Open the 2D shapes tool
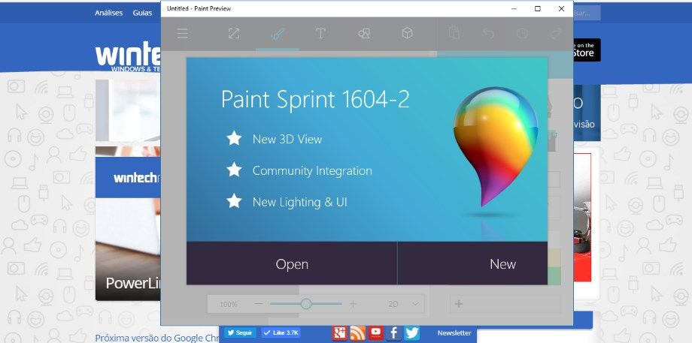The height and width of the screenshot is (343, 692). point(364,34)
